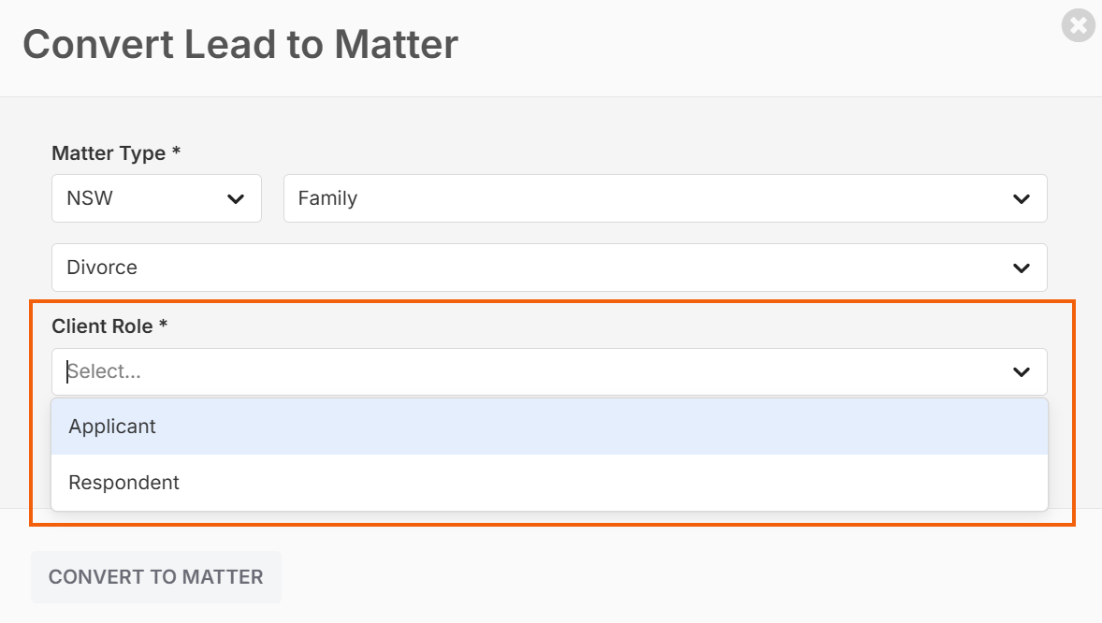Focus the Client Role Select... field

(549, 371)
